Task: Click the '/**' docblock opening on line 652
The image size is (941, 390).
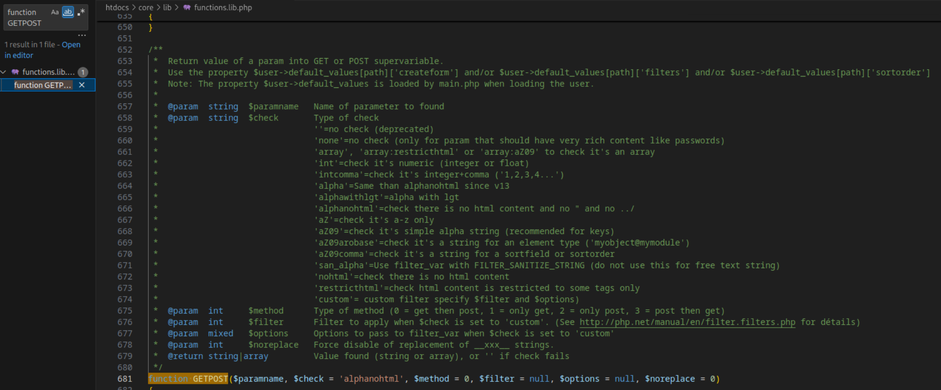Action: (x=156, y=50)
